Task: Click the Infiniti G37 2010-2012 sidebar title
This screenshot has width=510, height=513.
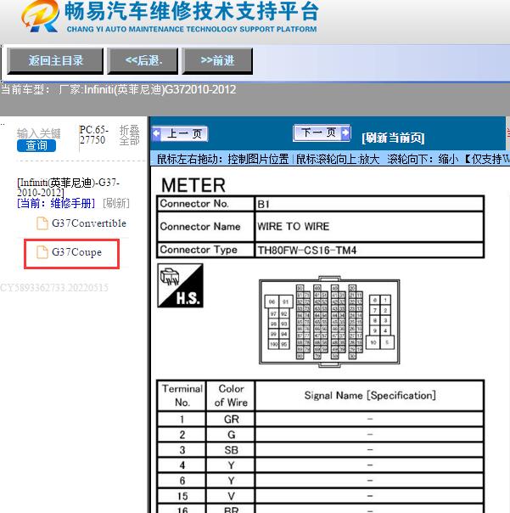Action: point(69,187)
